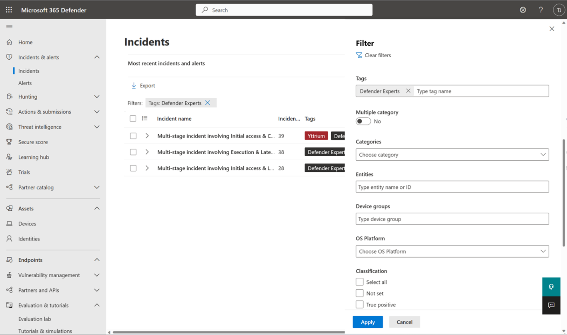Open the feedback panel icon
This screenshot has height=335, width=567.
pyautogui.click(x=551, y=305)
